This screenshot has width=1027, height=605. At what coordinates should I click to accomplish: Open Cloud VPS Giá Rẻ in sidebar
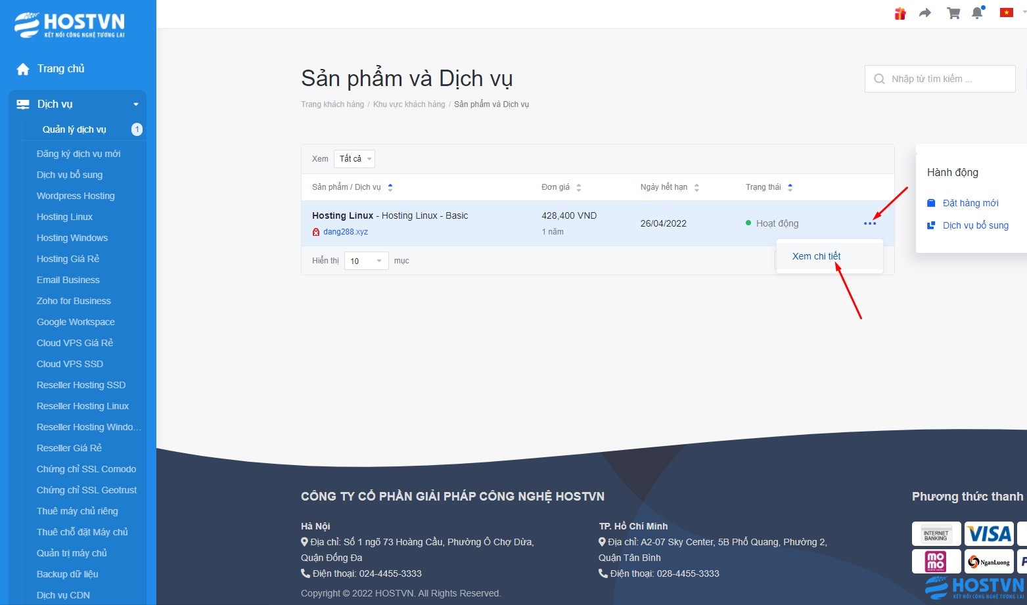click(75, 343)
